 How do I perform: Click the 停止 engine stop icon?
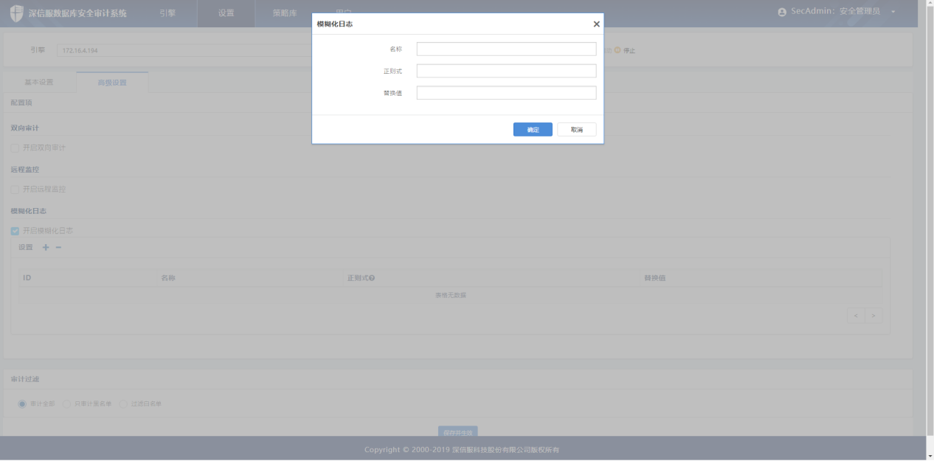pyautogui.click(x=618, y=50)
